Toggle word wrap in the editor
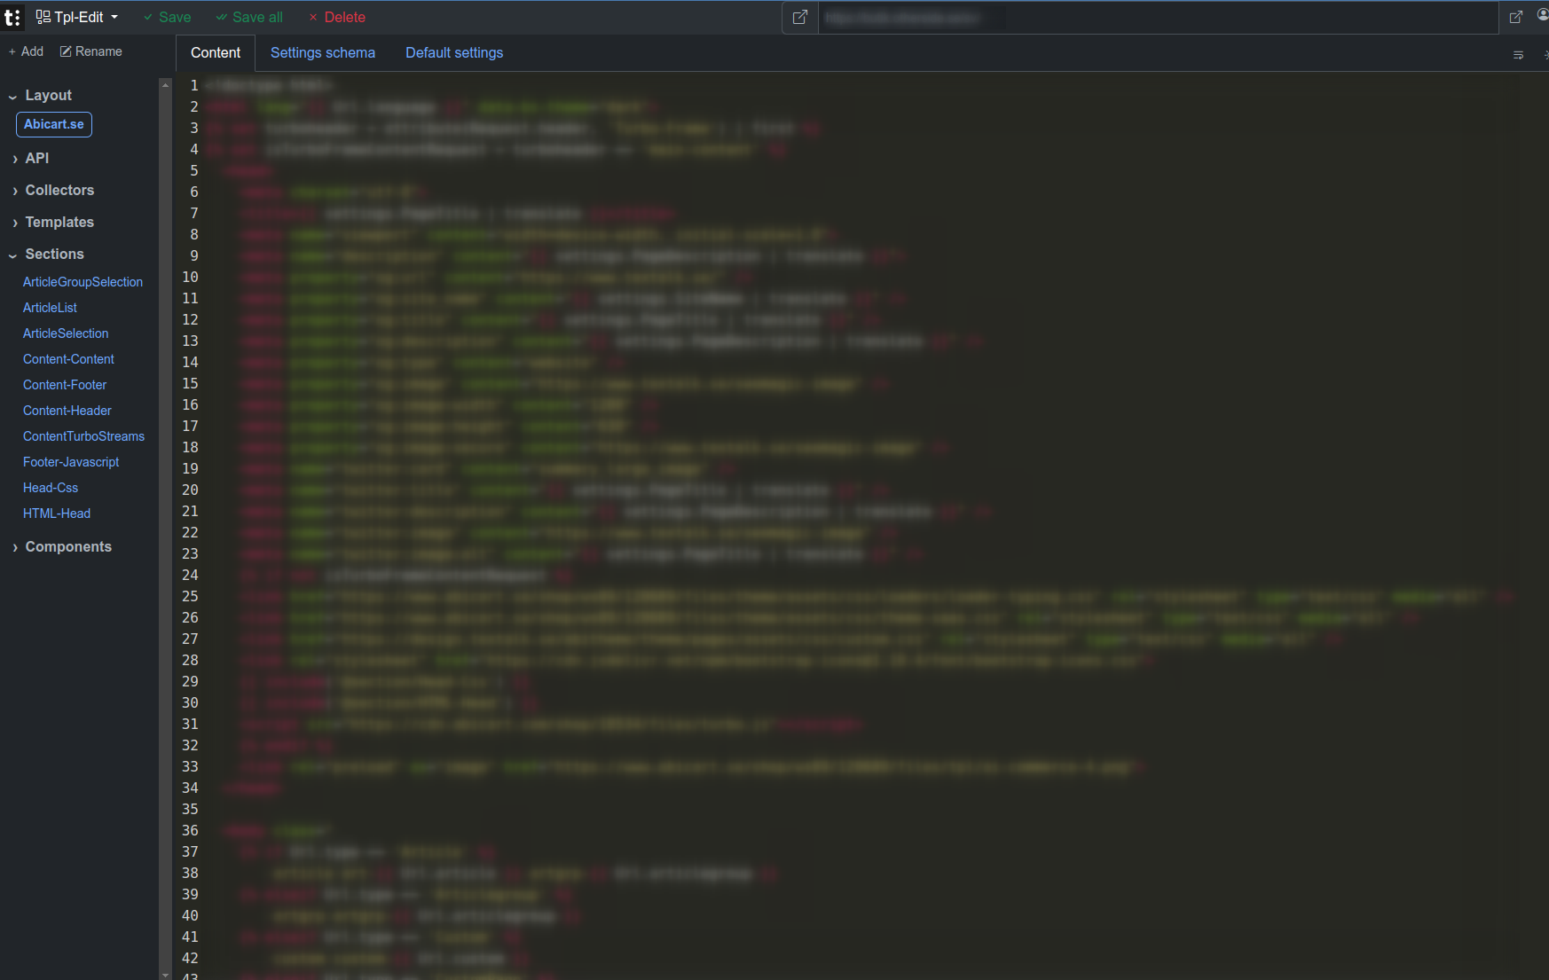This screenshot has height=980, width=1549. click(1518, 55)
